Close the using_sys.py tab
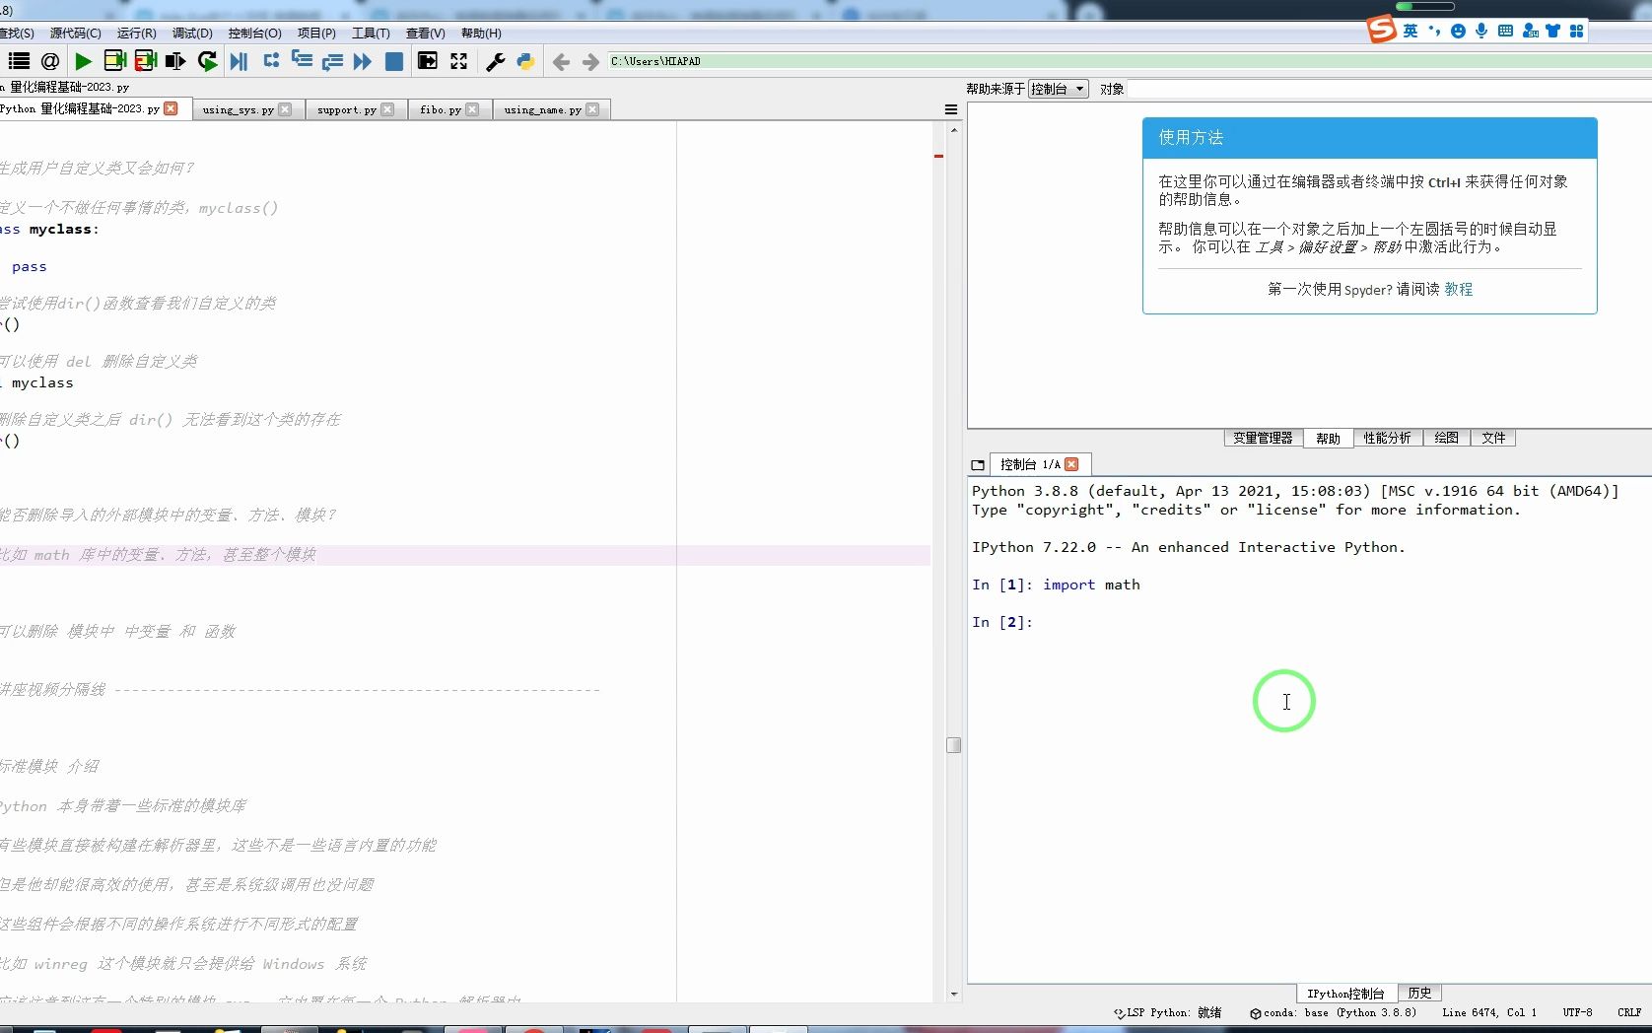Image resolution: width=1652 pixels, height=1033 pixels. 285,109
